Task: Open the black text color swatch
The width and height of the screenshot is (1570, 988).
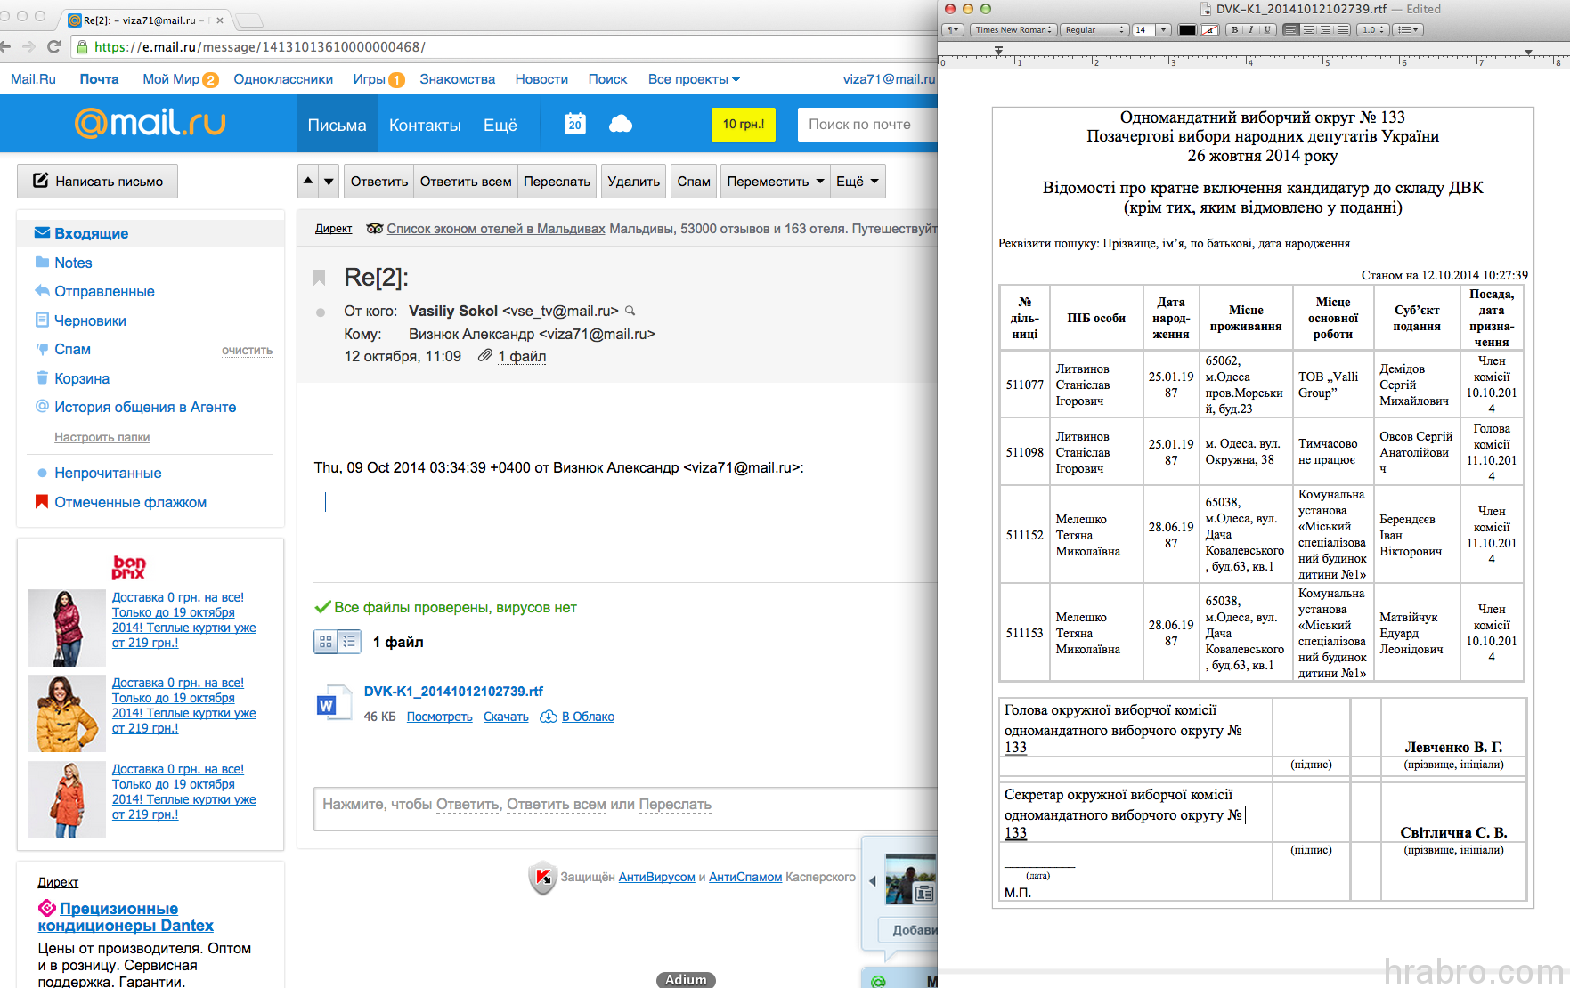Action: coord(1187,30)
